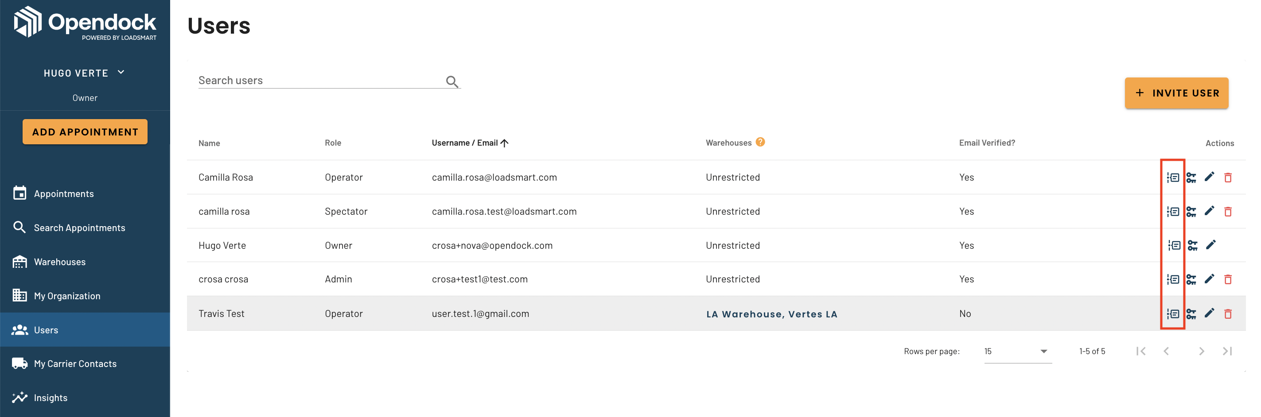The image size is (1261, 417).
Task: Open activity log for crosa crosa
Action: coord(1172,279)
